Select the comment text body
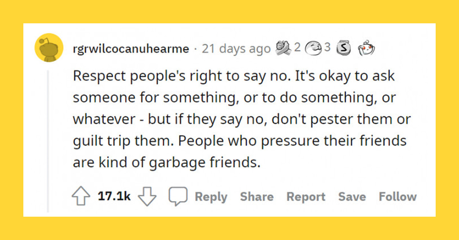 pyautogui.click(x=241, y=118)
